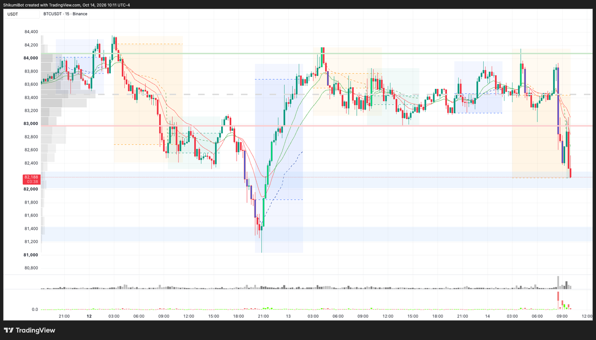
Task: Click the 82,800 price axis label
Action: point(31,136)
